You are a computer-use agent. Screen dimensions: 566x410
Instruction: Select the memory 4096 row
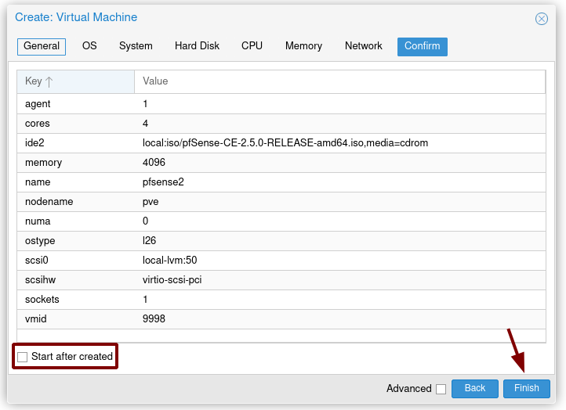tap(281, 163)
